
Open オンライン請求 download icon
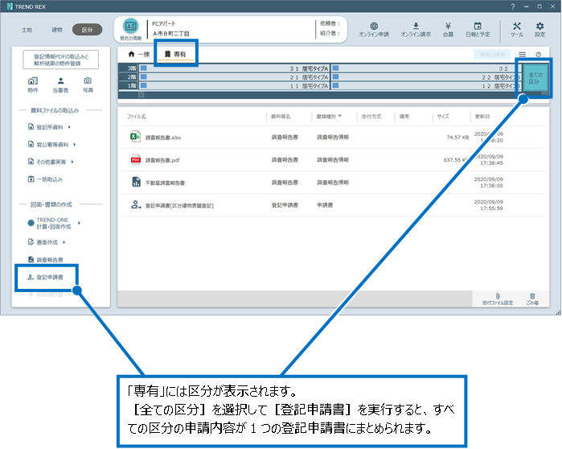416,26
